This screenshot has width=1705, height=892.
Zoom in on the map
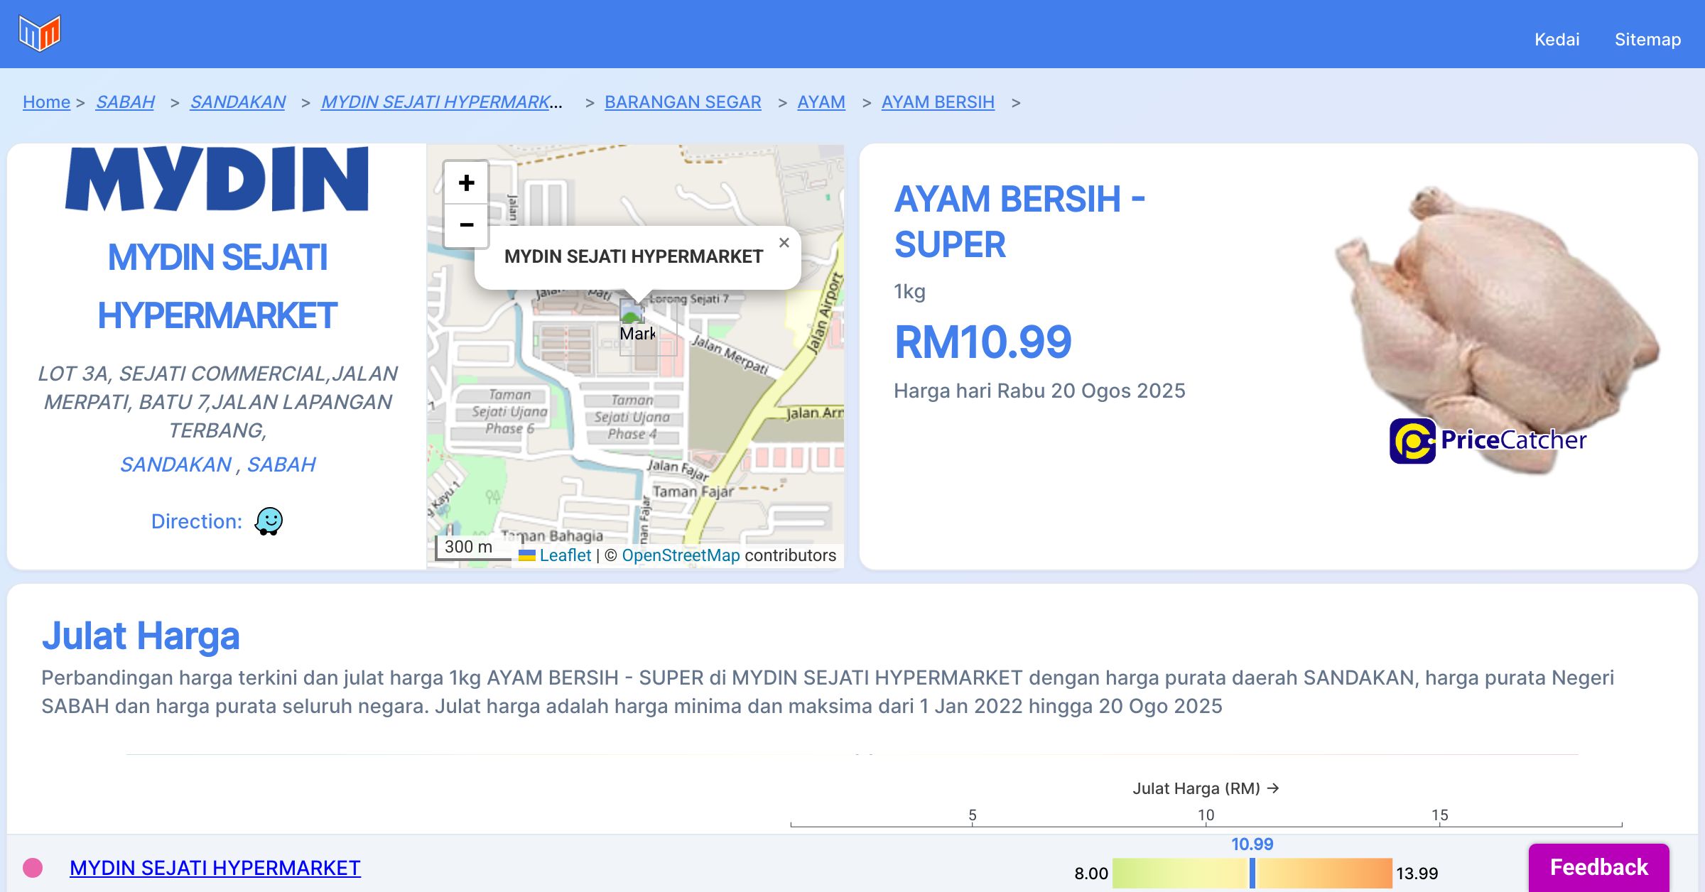pos(466,183)
